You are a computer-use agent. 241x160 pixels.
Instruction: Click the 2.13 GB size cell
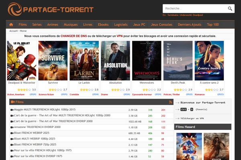pos(133,145)
